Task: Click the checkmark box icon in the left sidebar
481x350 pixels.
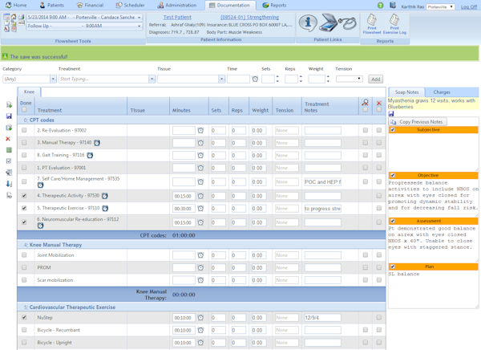Action: point(9,161)
